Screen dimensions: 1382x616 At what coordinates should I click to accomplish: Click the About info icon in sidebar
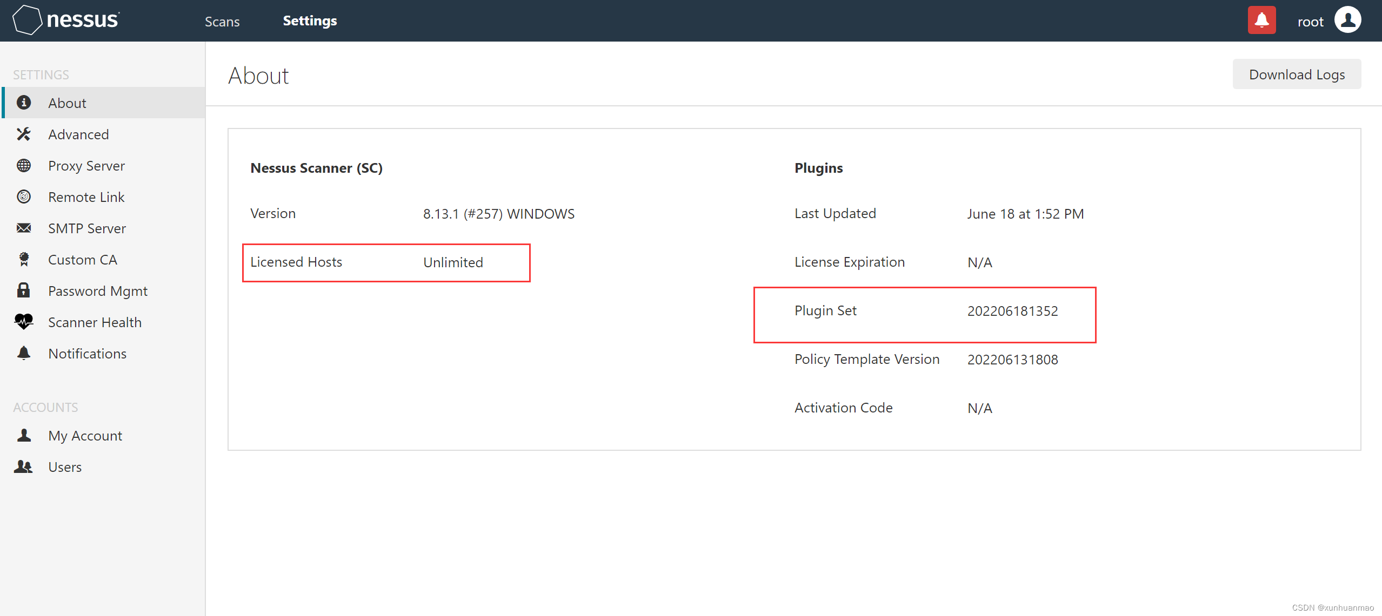tap(24, 103)
